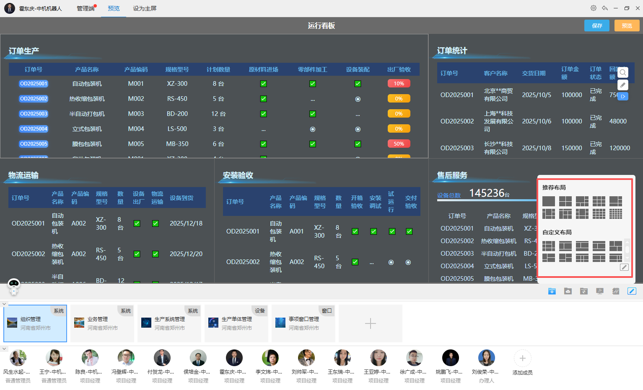Click the orange 预览 button
The height and width of the screenshot is (390, 643).
coord(627,26)
